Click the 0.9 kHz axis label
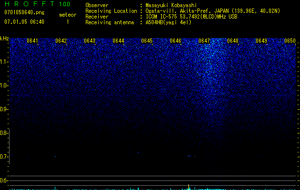The height and width of the screenshot is (190, 300). 3,109
